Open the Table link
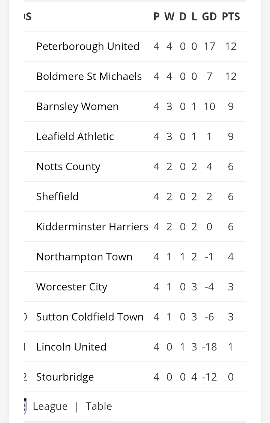The height and width of the screenshot is (423, 270). [x=99, y=406]
